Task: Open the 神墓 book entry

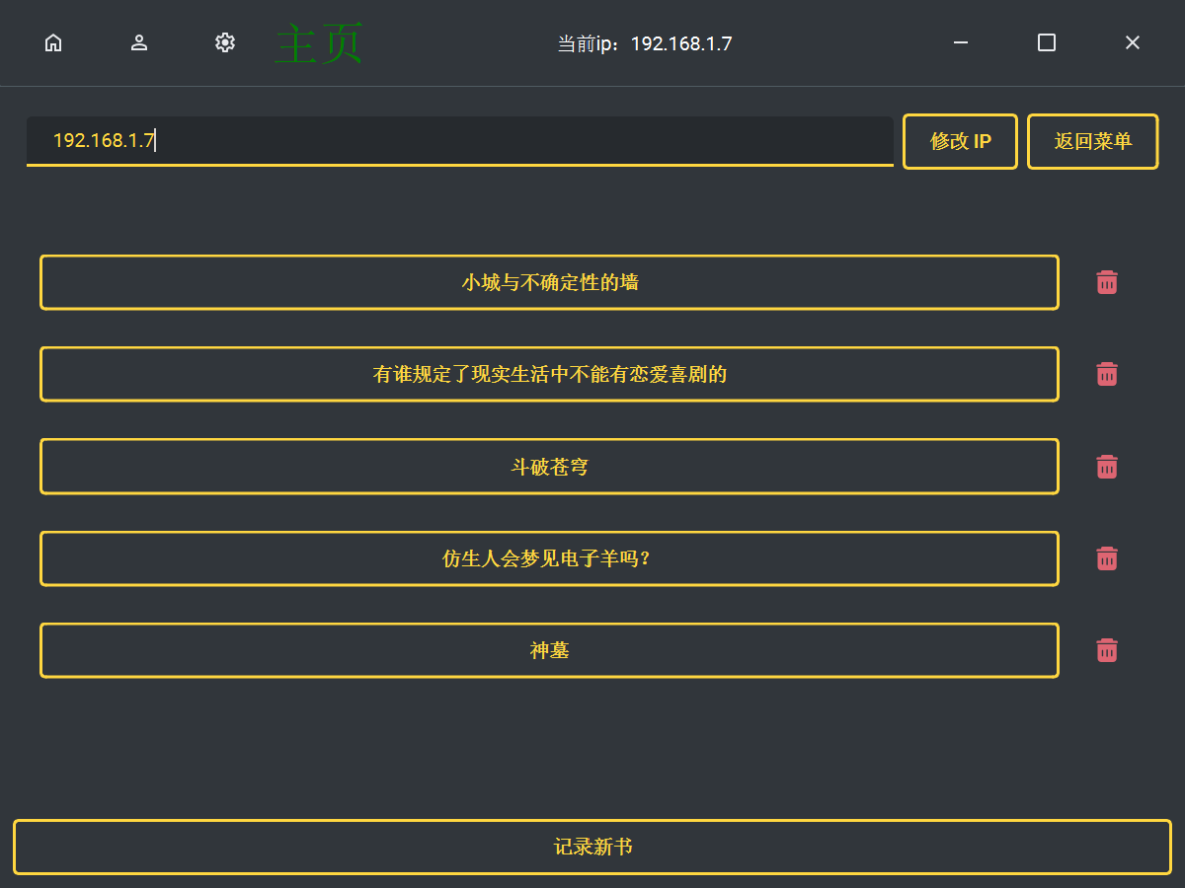Action: coord(549,650)
